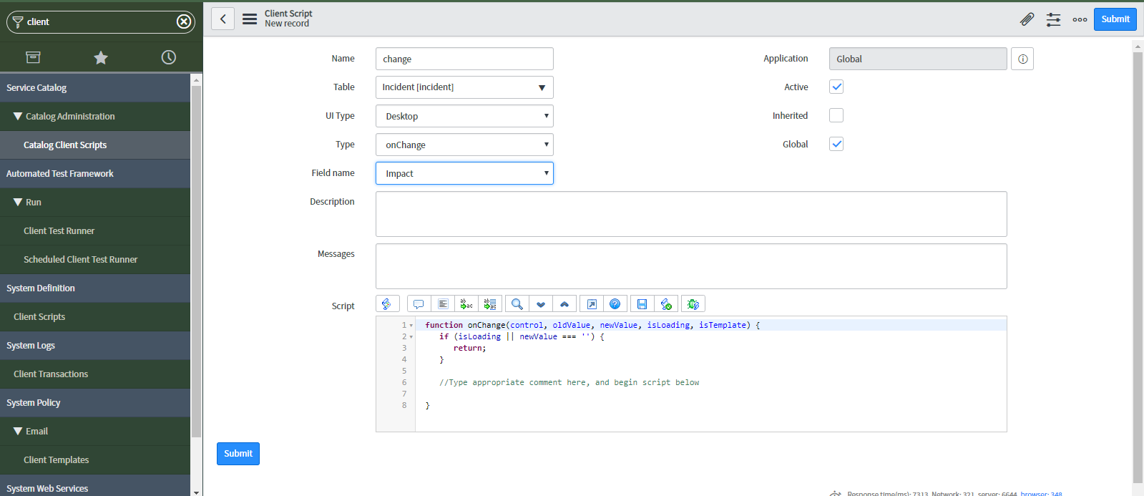
Task: Click the top Submit button
Action: [1115, 19]
